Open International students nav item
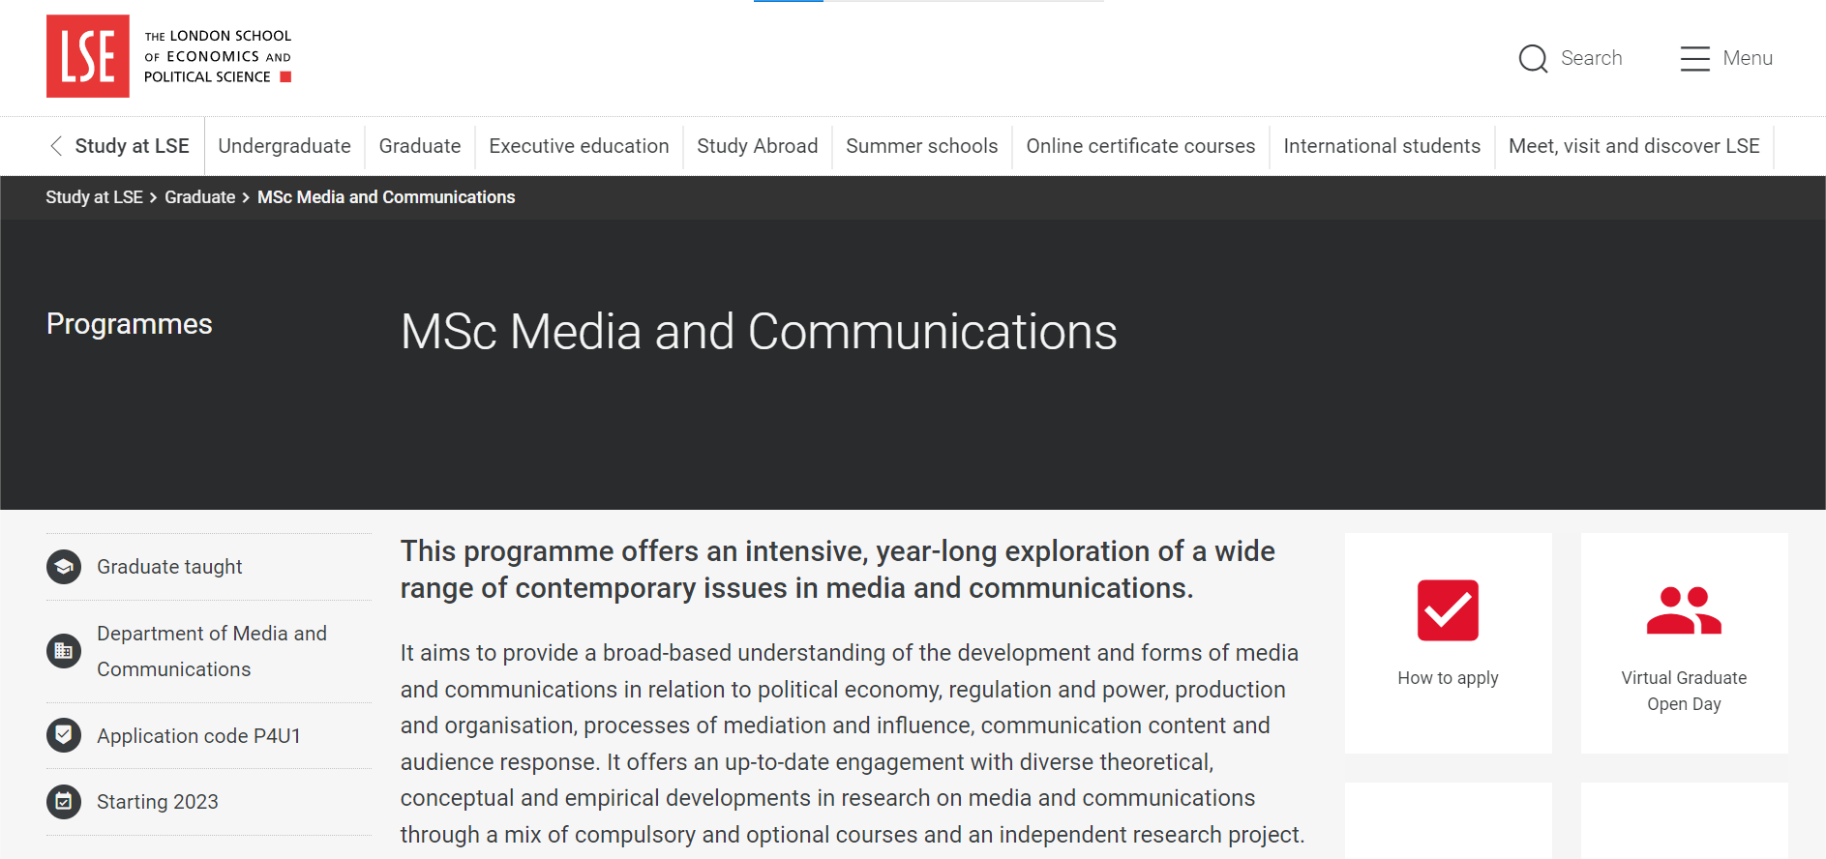Image resolution: width=1826 pixels, height=859 pixels. tap(1382, 146)
